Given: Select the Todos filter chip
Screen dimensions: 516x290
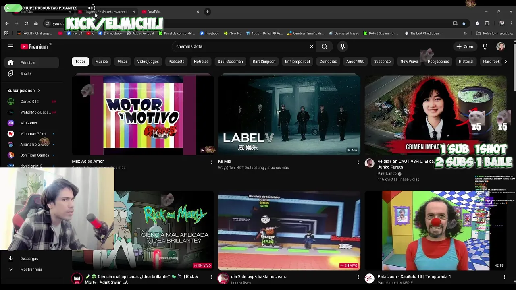Looking at the screenshot, I should pos(80,62).
